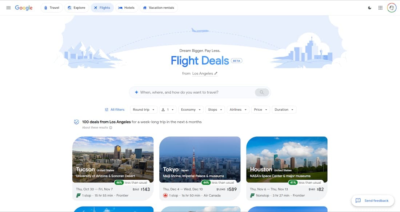This screenshot has width=400, height=212.
Task: Toggle dark mode moon icon
Action: [x=370, y=8]
